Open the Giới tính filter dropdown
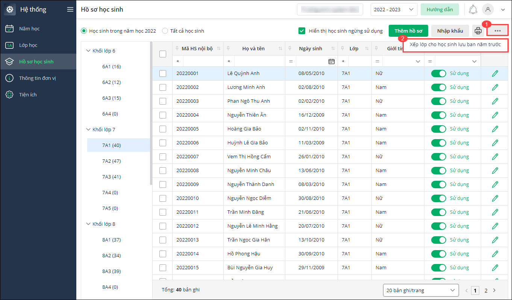 418,61
